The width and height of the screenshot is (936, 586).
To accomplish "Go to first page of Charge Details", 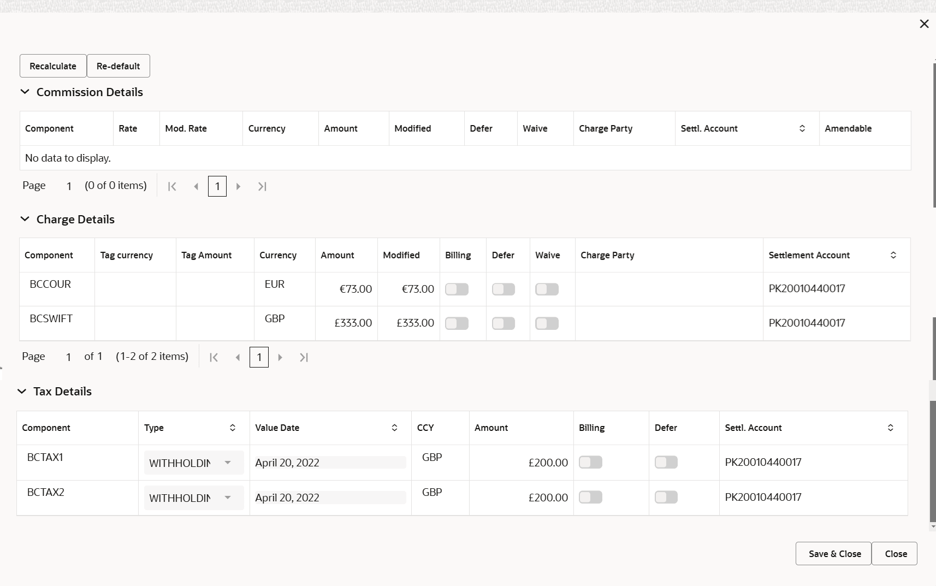I will [x=214, y=357].
